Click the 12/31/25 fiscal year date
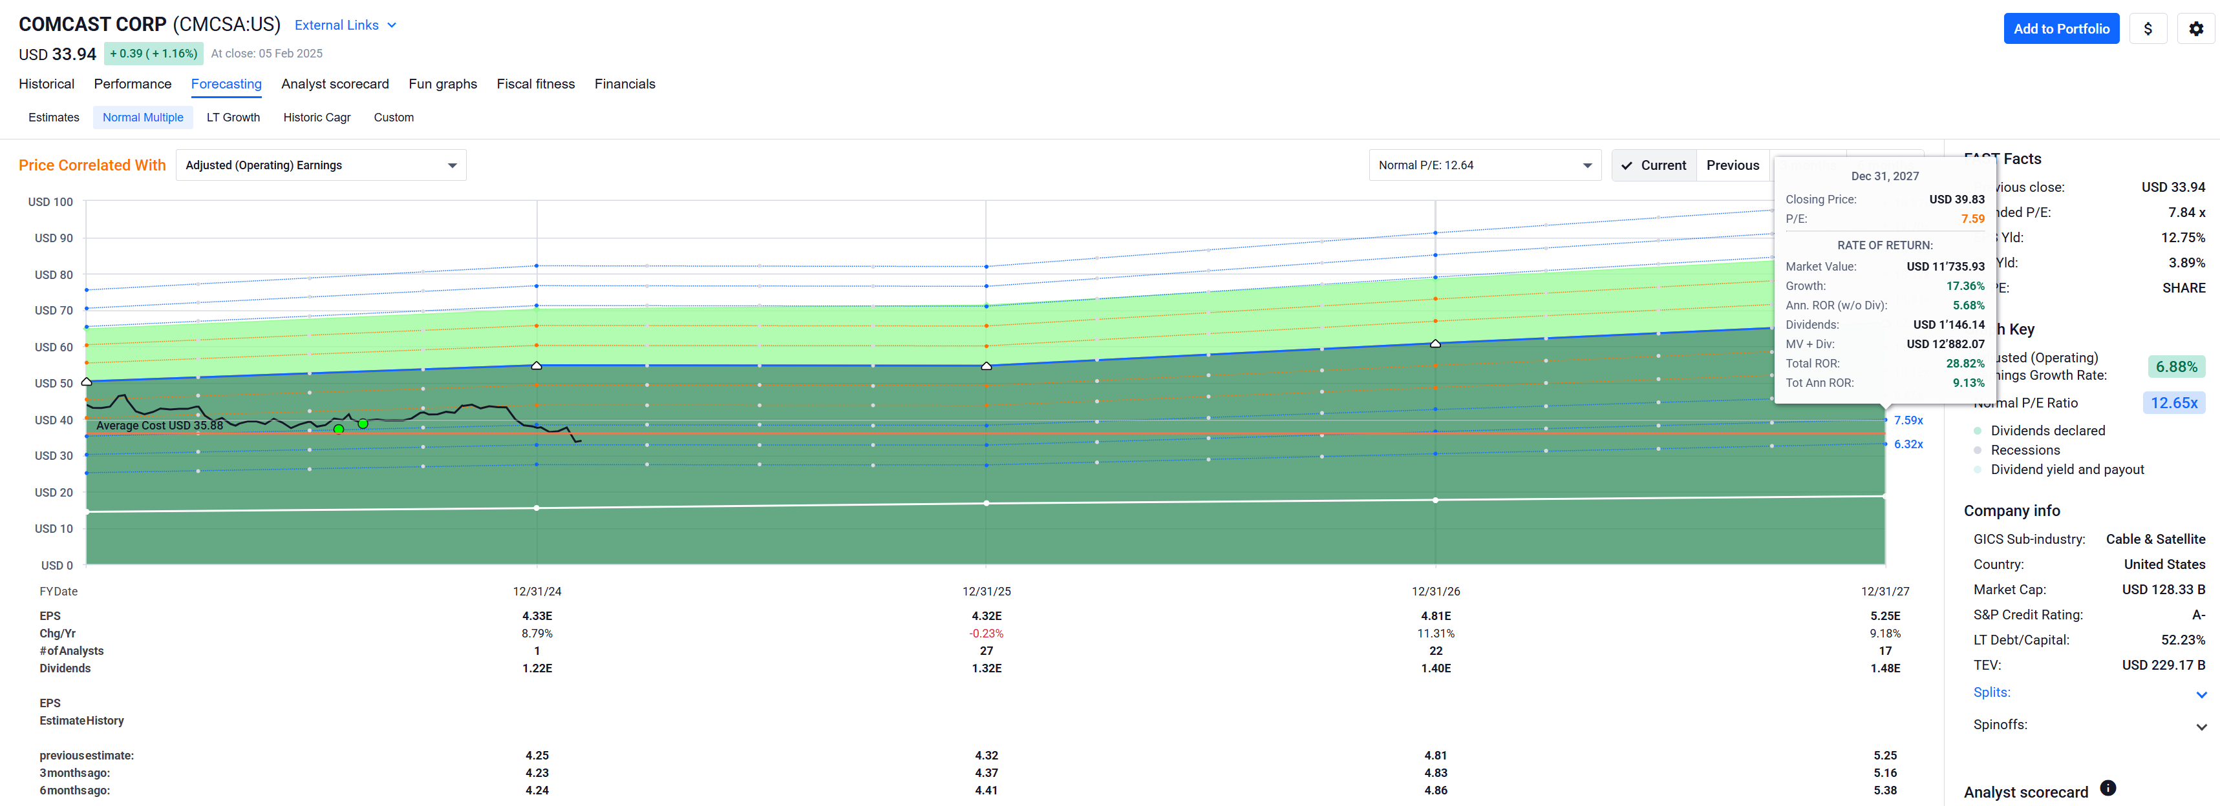The height and width of the screenshot is (806, 2220). 986,592
